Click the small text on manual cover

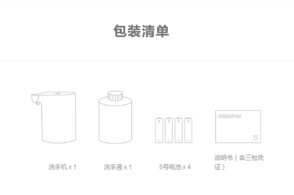tap(230, 116)
